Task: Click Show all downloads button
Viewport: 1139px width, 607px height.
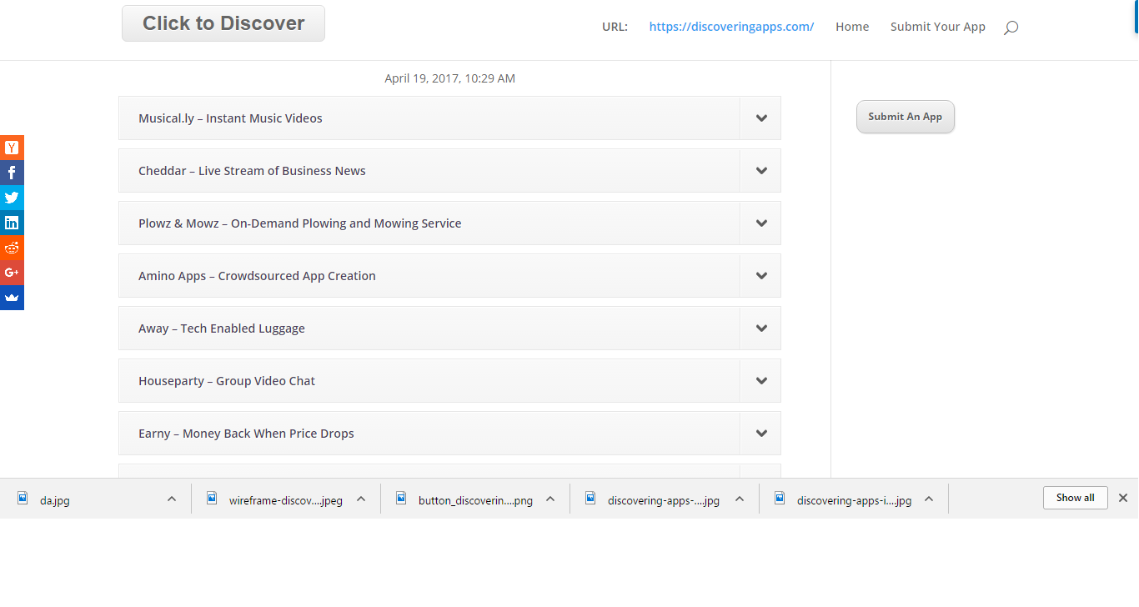Action: pos(1076,498)
